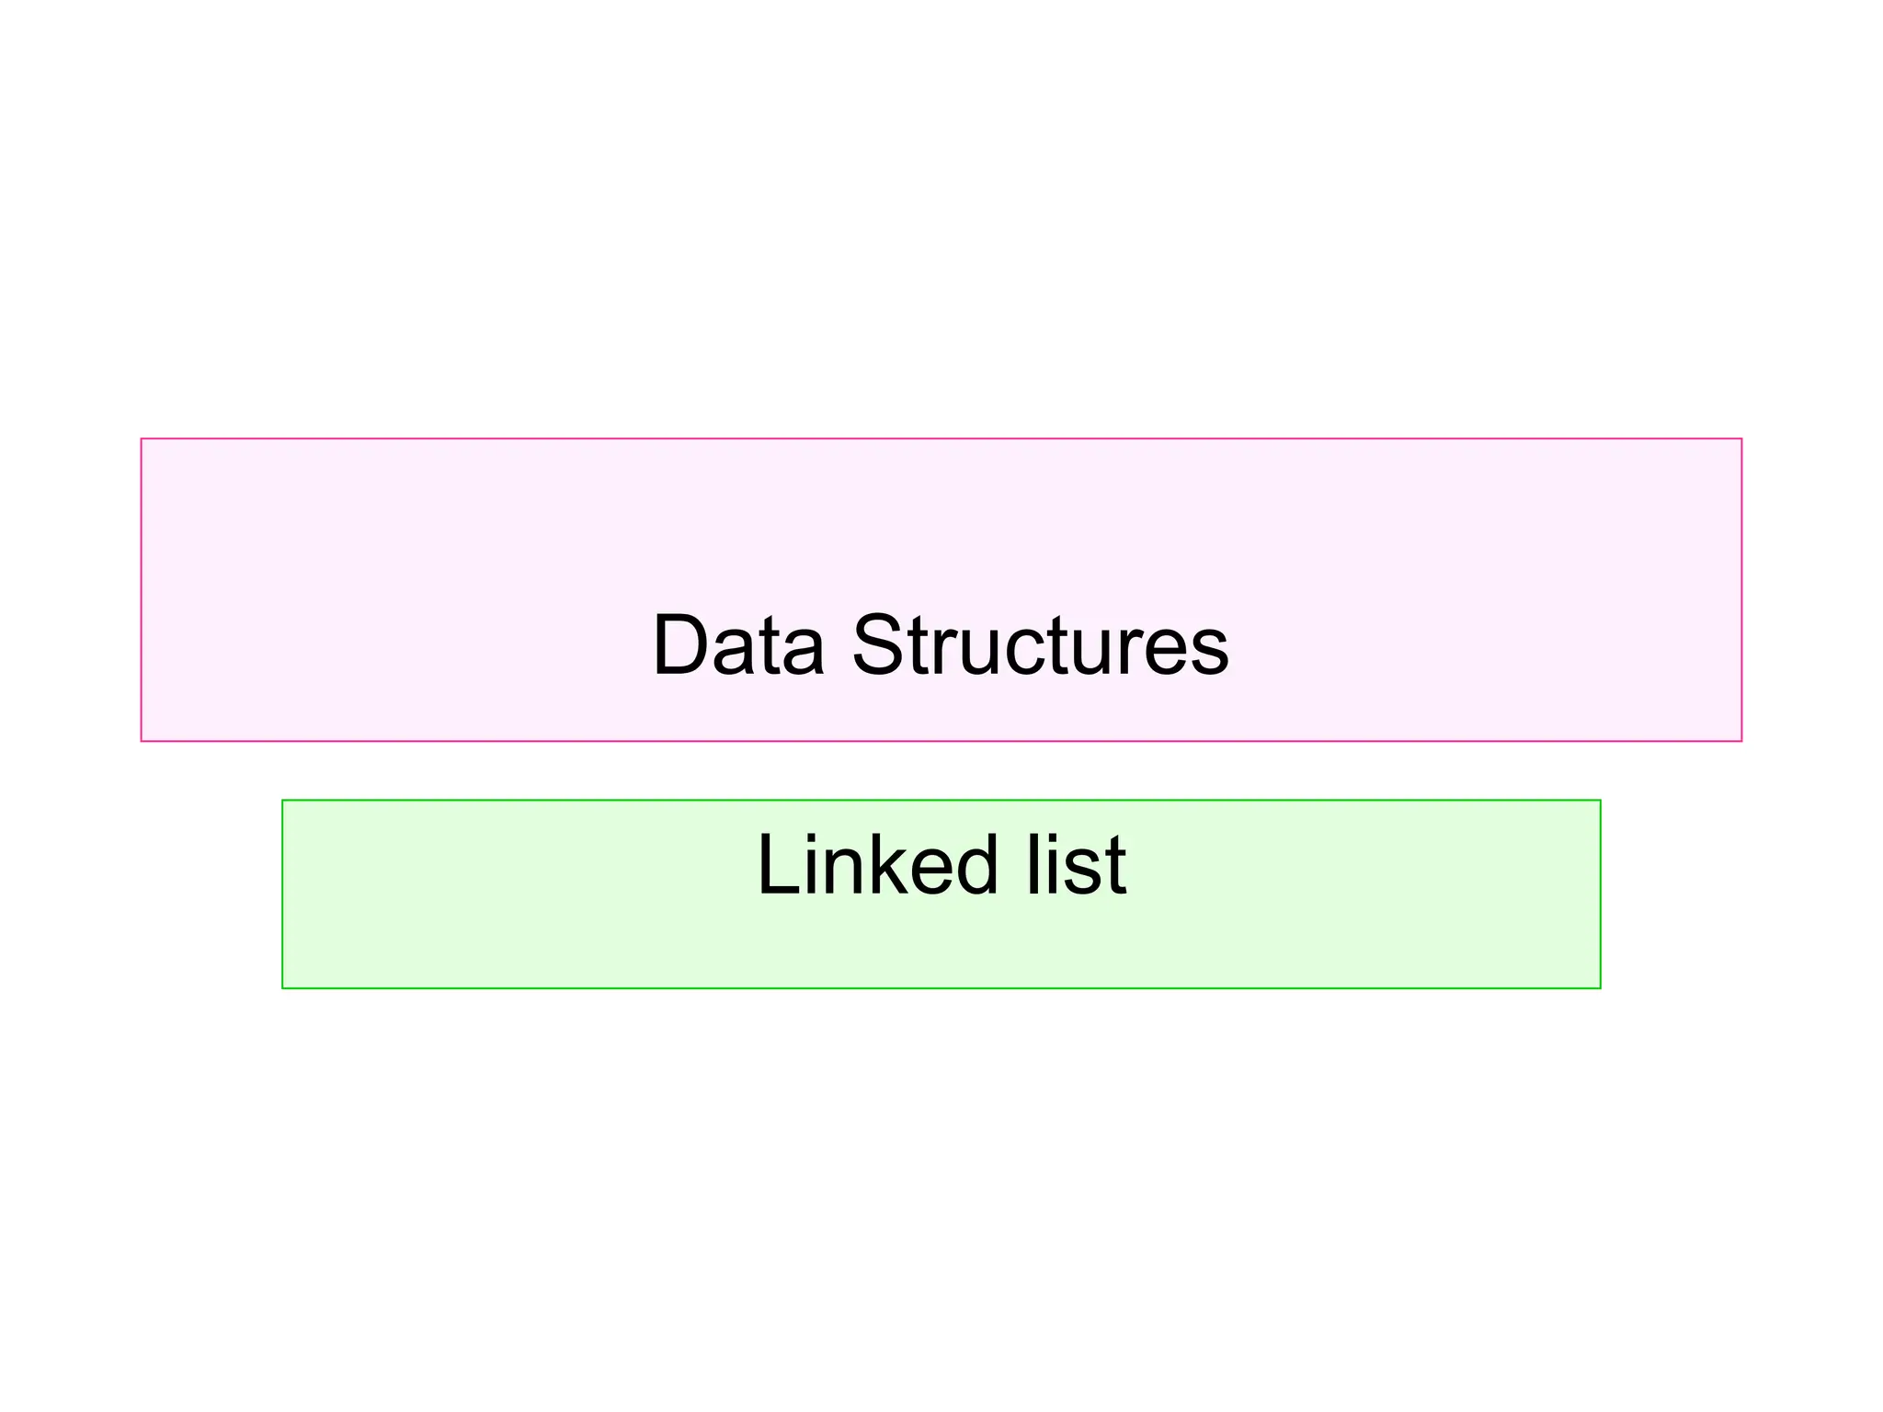Select the pink title box's left border

pos(142,590)
